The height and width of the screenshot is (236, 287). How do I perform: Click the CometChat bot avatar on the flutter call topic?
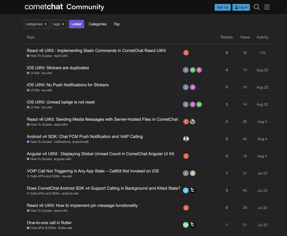[193, 225]
